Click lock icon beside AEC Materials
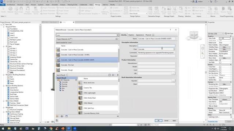This screenshot has width=234, height=131. pyautogui.click(x=76, y=80)
